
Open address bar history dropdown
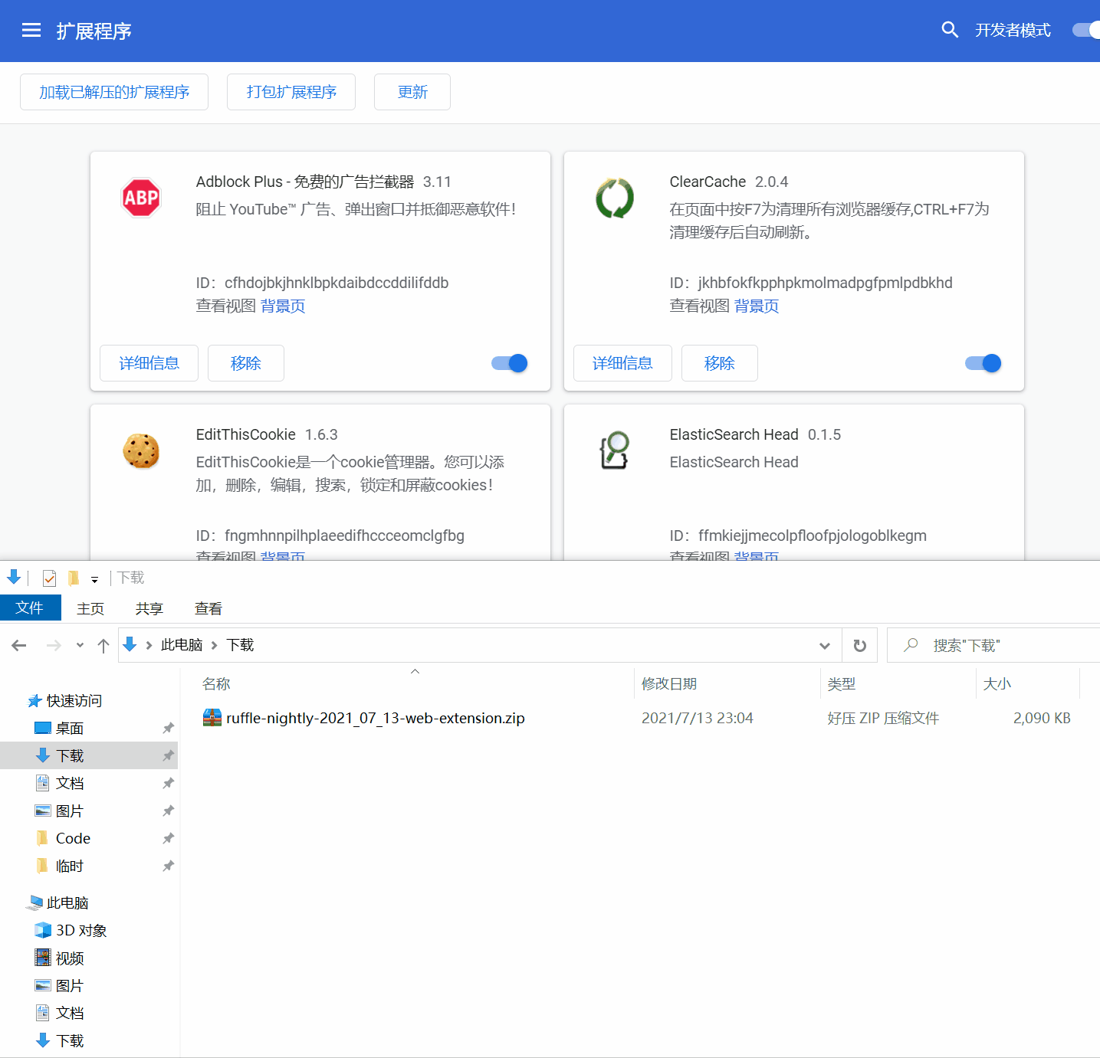pyautogui.click(x=825, y=645)
